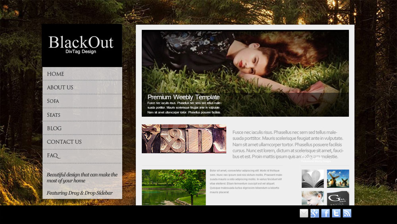Subscribe using the RSS feed icon

pyautogui.click(x=347, y=213)
